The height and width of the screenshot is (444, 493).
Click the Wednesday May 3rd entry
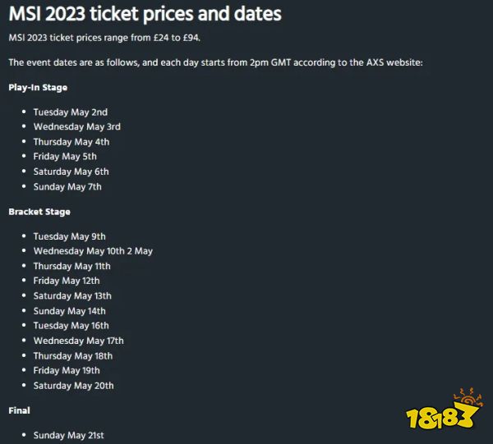tap(77, 127)
